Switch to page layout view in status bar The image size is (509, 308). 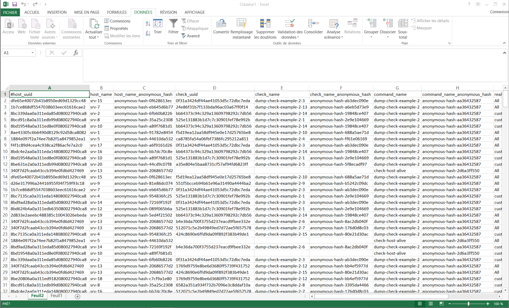tap(430, 304)
